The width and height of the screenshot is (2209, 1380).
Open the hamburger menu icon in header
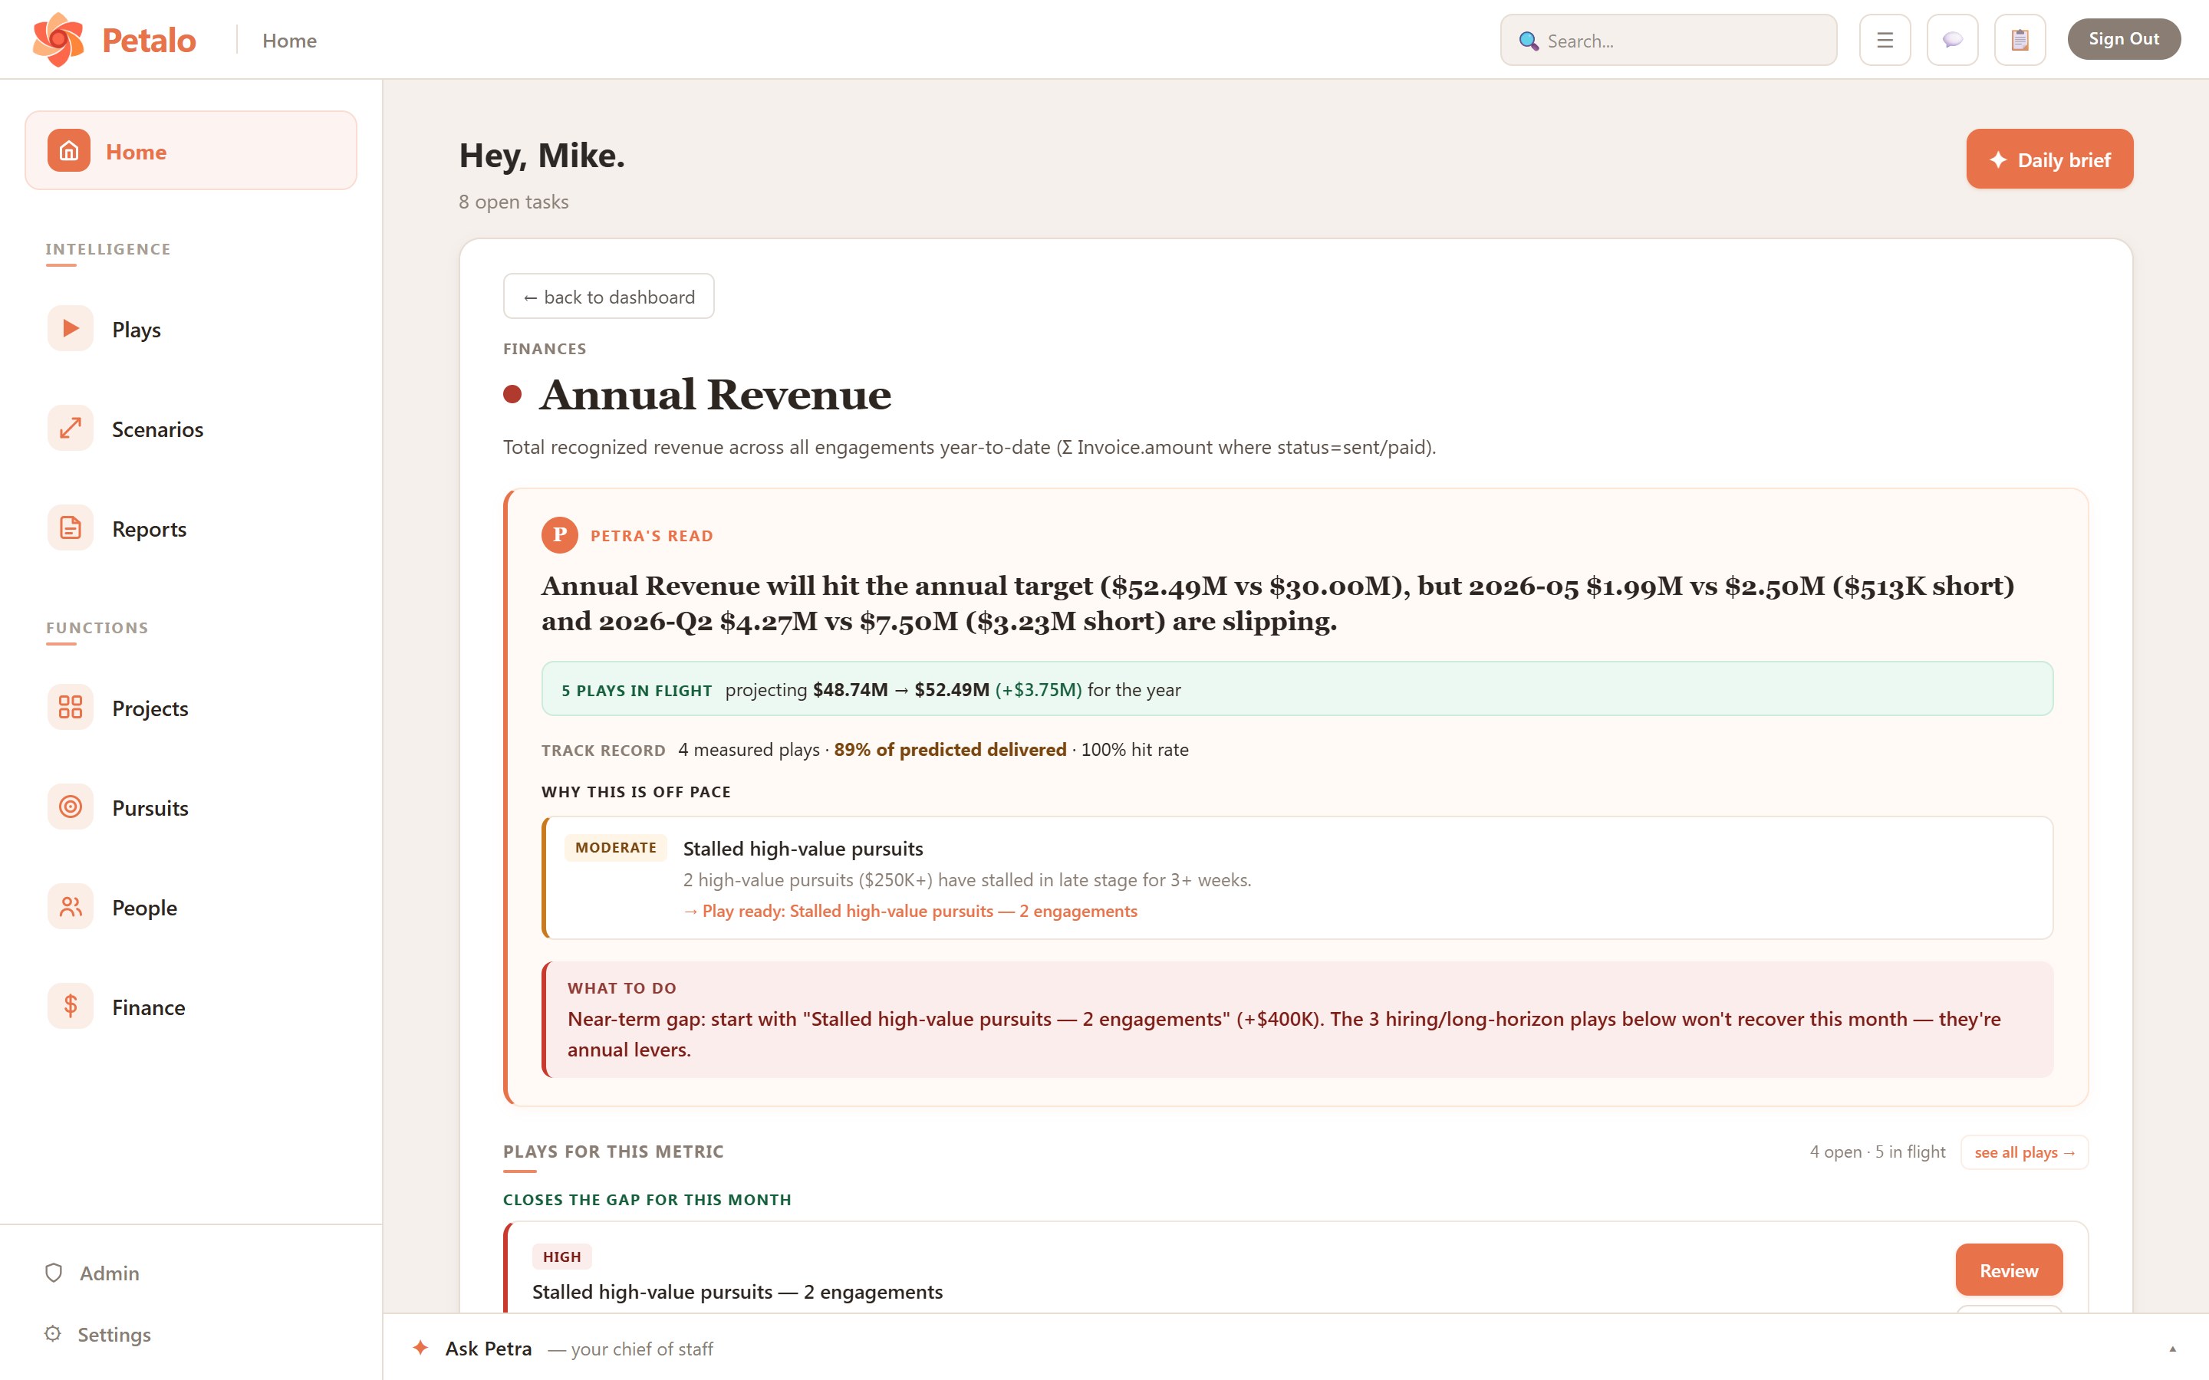(x=1885, y=40)
